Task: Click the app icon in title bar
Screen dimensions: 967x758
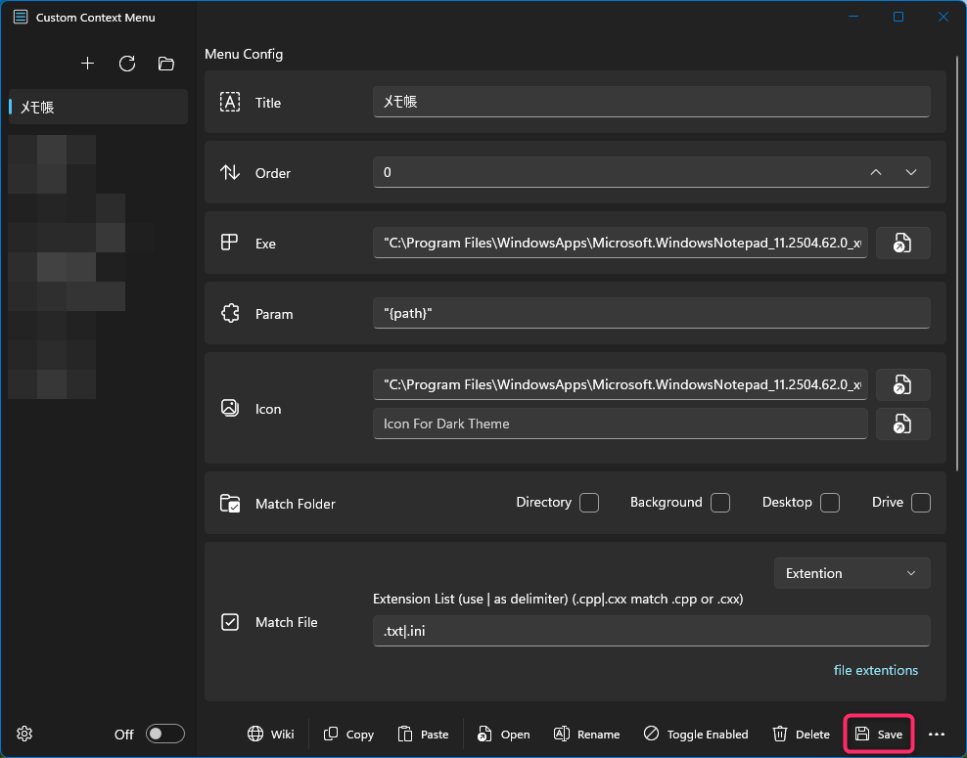Action: point(21,17)
